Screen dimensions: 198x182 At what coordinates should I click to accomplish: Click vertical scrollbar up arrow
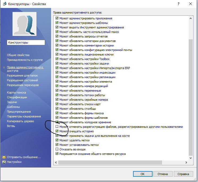click(x=191, y=18)
